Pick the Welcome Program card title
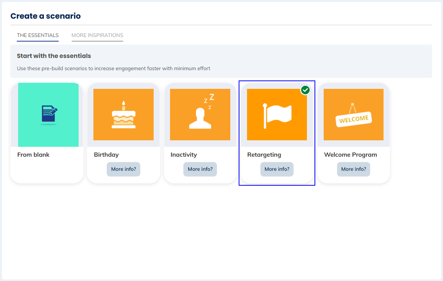443x281 pixels. (x=350, y=155)
